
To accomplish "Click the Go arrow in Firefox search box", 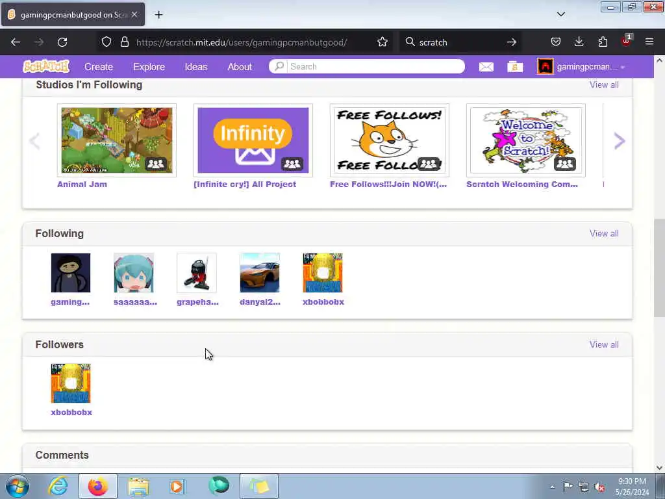I will (512, 42).
